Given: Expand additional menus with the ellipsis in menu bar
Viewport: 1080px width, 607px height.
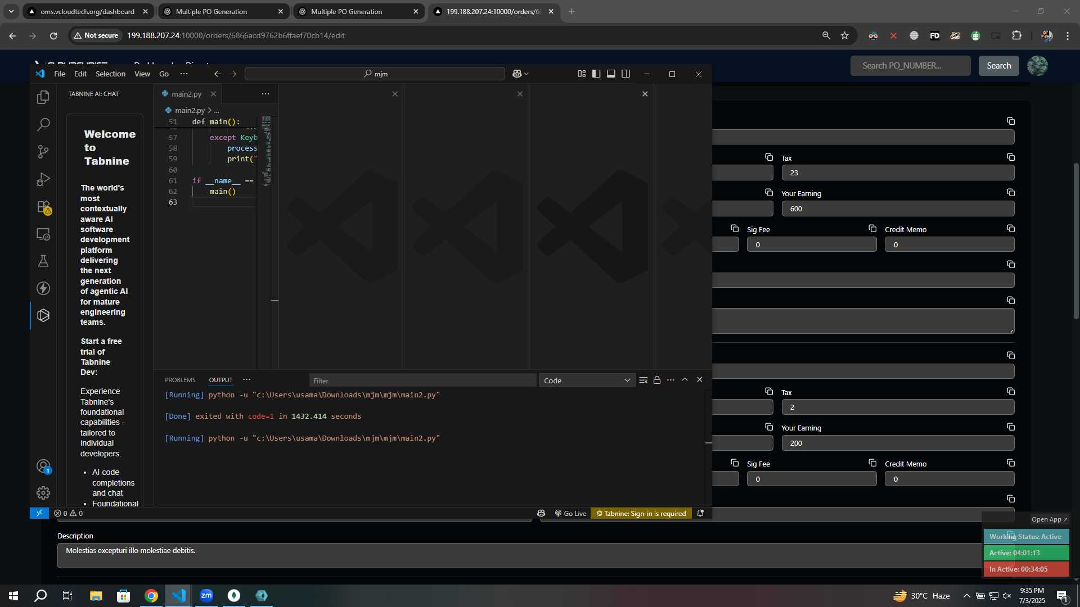Looking at the screenshot, I should tap(184, 74).
